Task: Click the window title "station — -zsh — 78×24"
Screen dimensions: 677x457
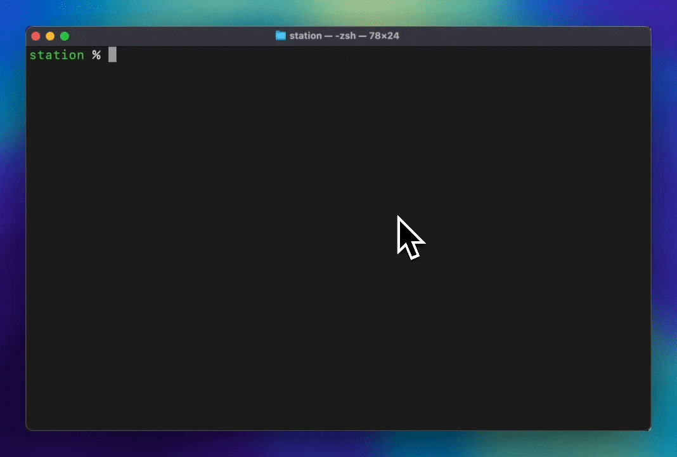Action: (344, 36)
